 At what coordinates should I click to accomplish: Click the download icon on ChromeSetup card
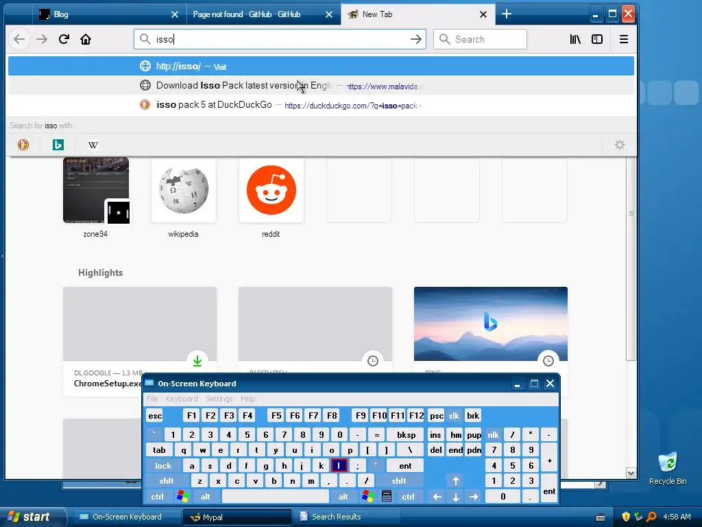click(x=197, y=361)
